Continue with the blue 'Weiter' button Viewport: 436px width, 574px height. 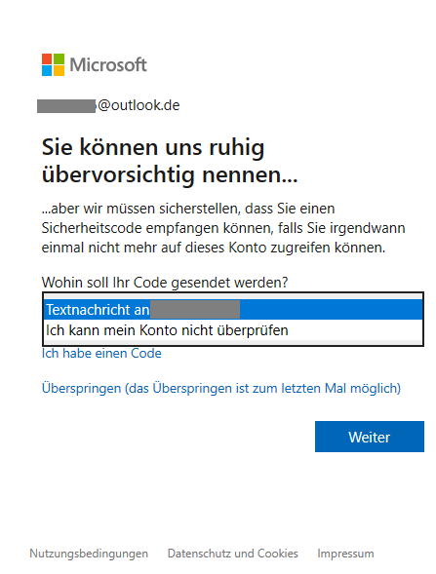(370, 437)
